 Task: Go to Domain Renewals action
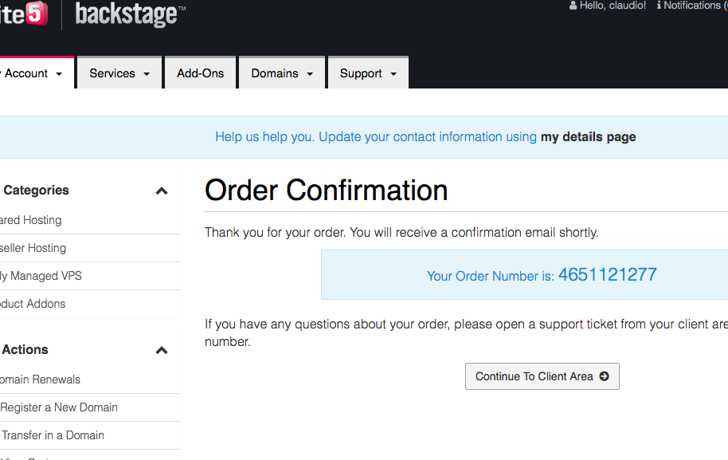click(41, 379)
